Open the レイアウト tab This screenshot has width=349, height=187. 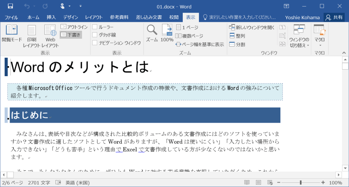point(94,17)
